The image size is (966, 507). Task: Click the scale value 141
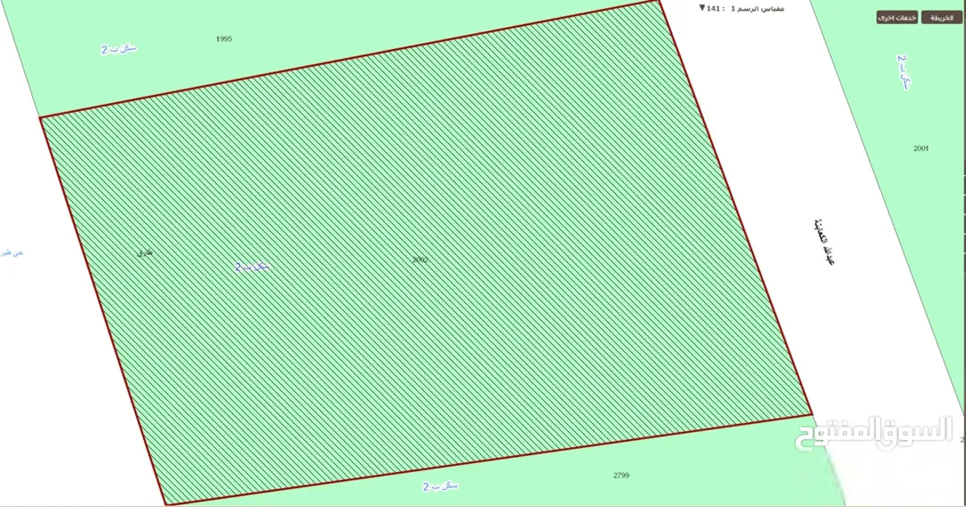(714, 9)
